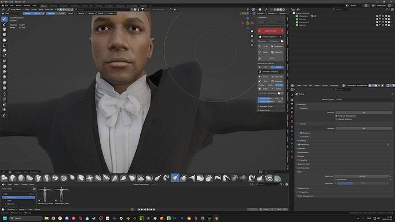Click the Windows taskbar Search box
The width and height of the screenshot is (395, 222).
click(x=26, y=218)
